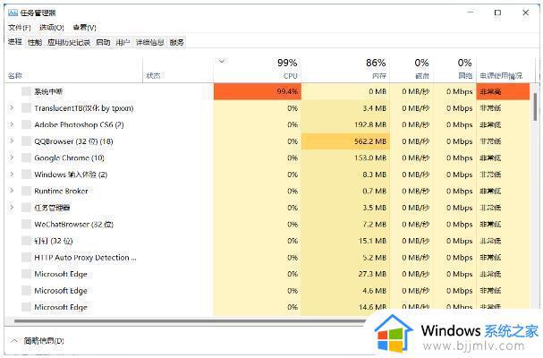This screenshot has height=358, width=543.
Task: Select the 27.3 MB memory cell
Action: click(345, 274)
